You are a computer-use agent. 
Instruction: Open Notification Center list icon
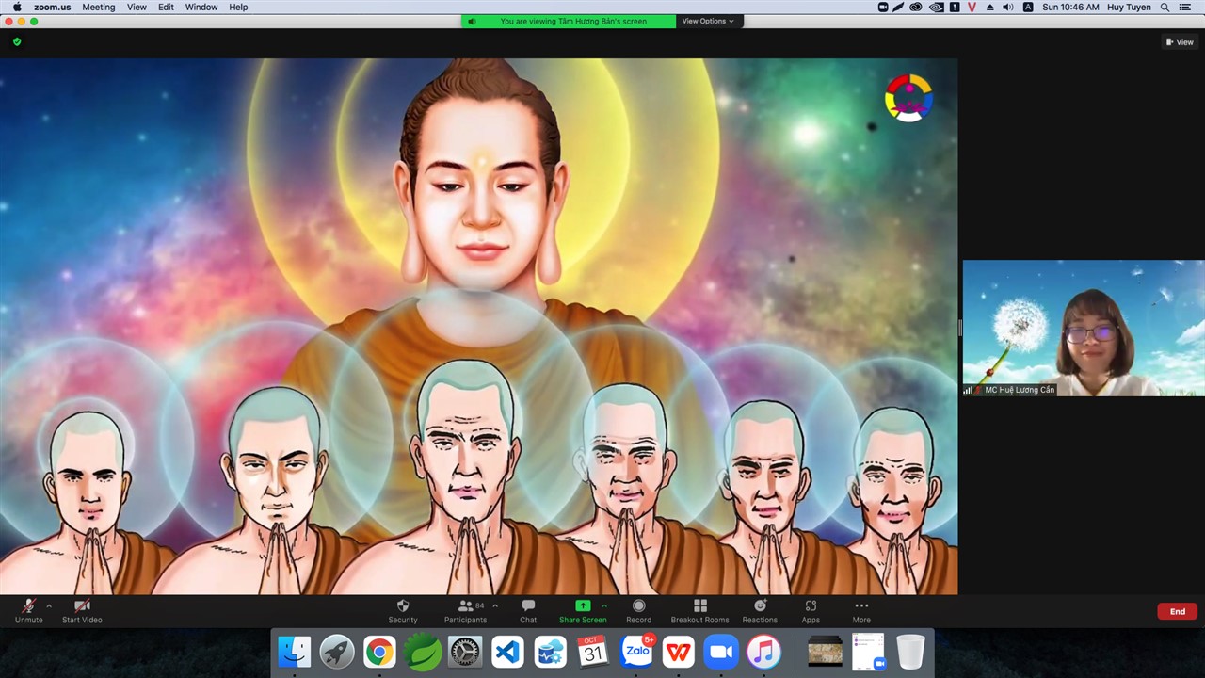click(x=1185, y=7)
